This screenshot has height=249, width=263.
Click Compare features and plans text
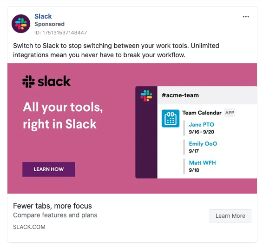click(55, 215)
